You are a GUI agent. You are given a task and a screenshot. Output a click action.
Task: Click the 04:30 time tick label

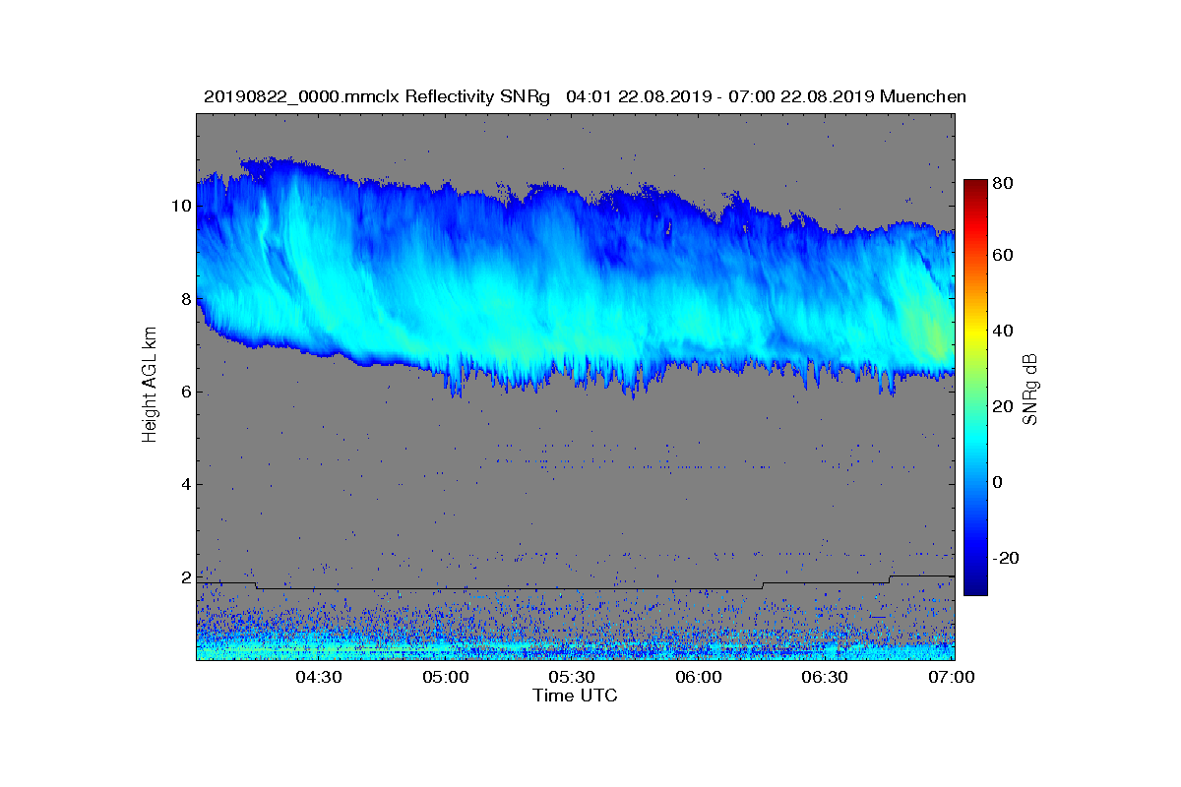coord(319,678)
